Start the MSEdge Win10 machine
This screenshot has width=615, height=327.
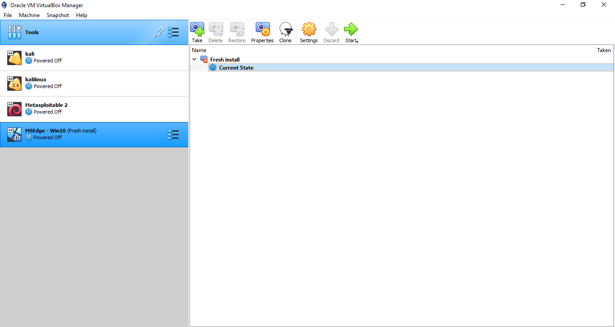pyautogui.click(x=351, y=30)
